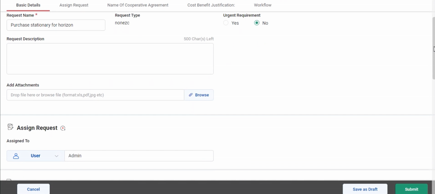Screen dimensions: 435x194
Task: Click the paperclip icon inside the Browse button
Action: [191, 95]
